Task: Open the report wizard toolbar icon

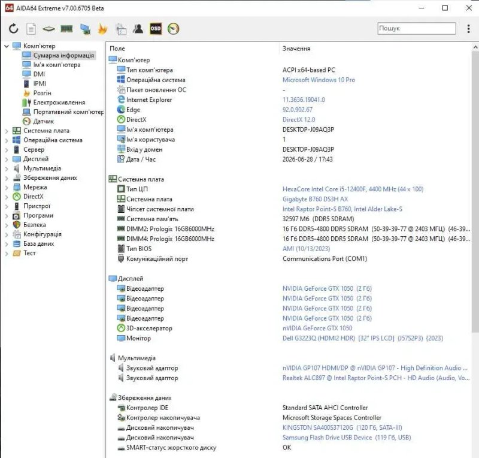Action: tap(121, 29)
